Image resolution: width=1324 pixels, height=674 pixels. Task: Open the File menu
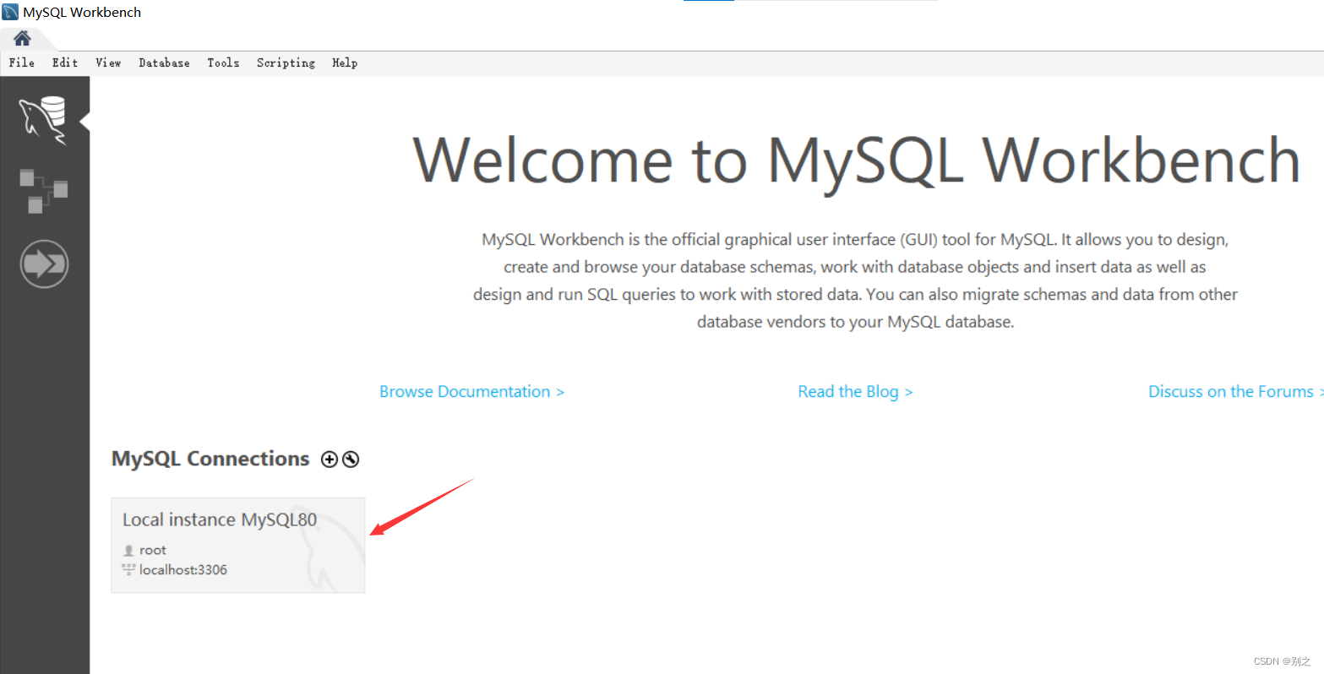22,63
